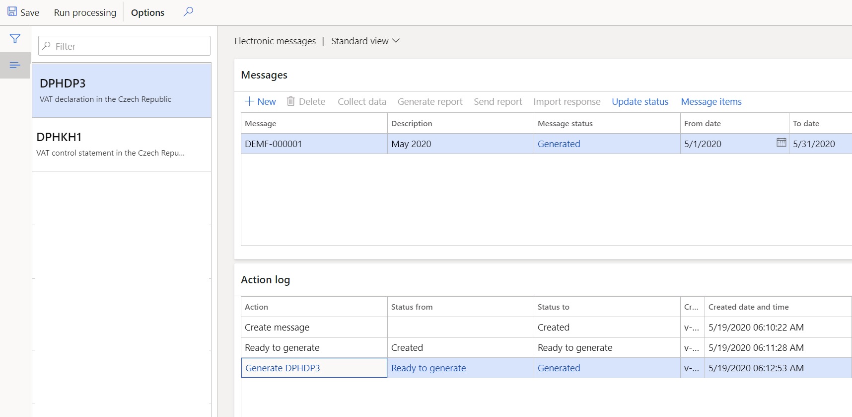The image size is (852, 417).
Task: Click the Save text label
Action: (30, 12)
